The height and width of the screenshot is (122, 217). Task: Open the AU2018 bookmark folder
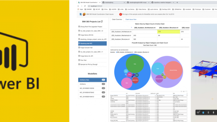click(113, 9)
